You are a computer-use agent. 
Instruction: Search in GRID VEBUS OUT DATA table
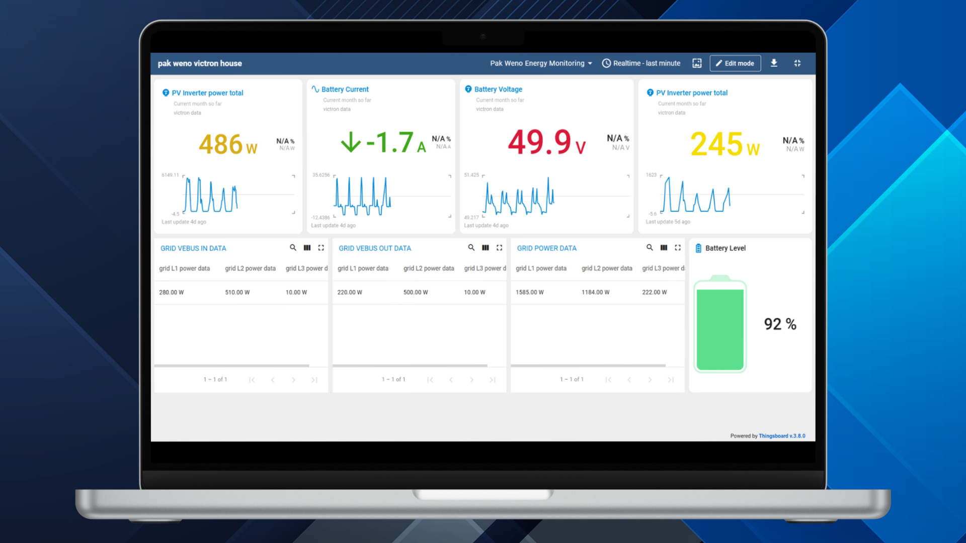[x=471, y=248]
